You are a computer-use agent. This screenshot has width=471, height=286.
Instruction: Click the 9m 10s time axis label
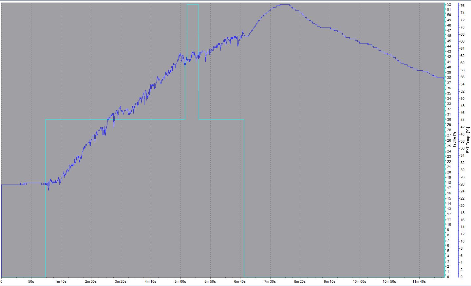click(330, 281)
